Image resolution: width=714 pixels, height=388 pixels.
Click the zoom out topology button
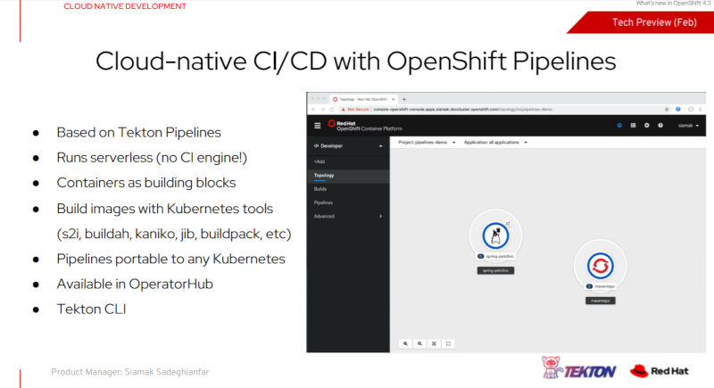[419, 343]
